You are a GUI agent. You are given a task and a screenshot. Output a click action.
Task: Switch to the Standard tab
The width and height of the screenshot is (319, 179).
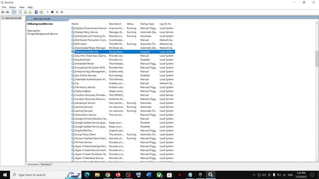(x=45, y=164)
